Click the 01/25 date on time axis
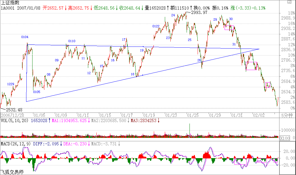This screenshot has width=296, height=175. (x=192, y=115)
